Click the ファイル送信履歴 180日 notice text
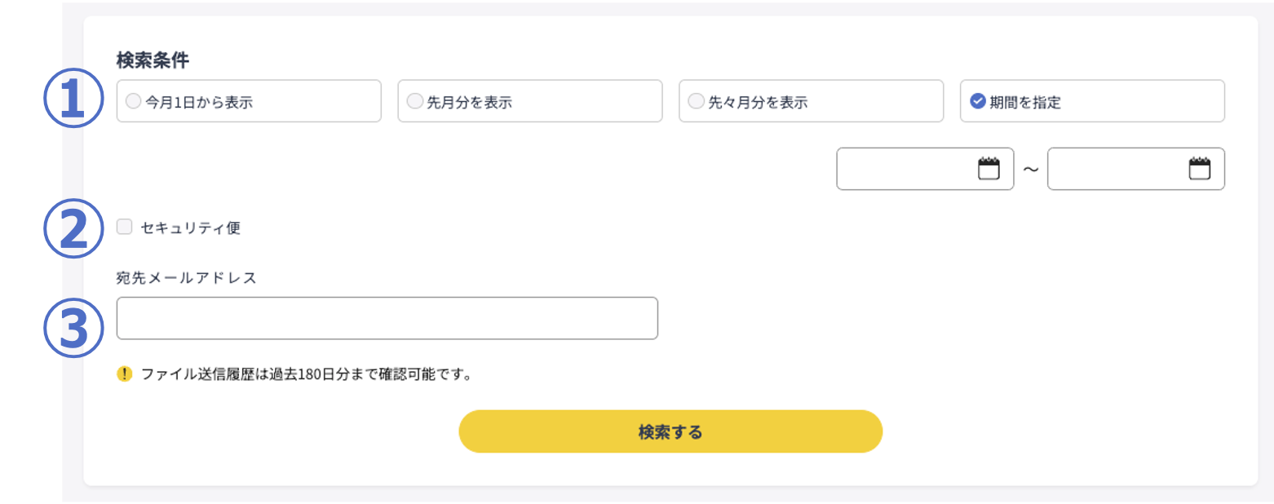Viewport: 1274px width, 504px height. coord(307,375)
